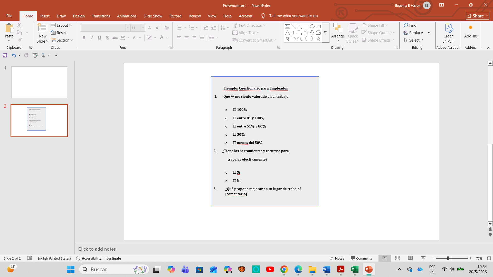
Task: Open the font size dropdown
Action: pyautogui.click(x=143, y=28)
